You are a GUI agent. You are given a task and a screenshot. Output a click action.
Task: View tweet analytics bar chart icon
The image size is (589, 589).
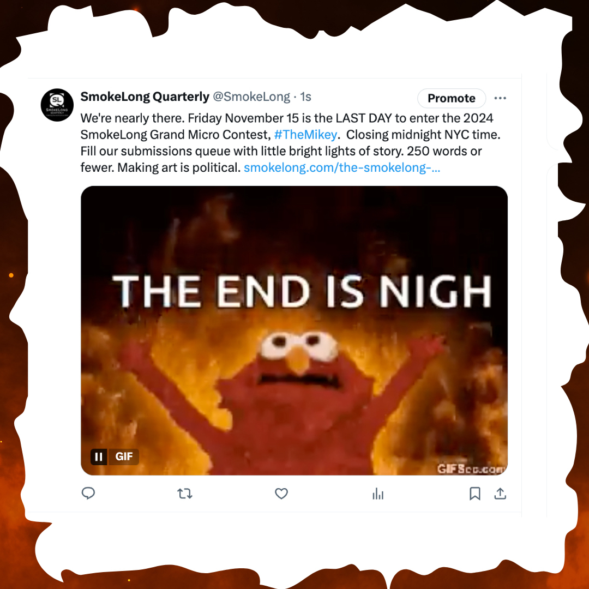(x=378, y=494)
